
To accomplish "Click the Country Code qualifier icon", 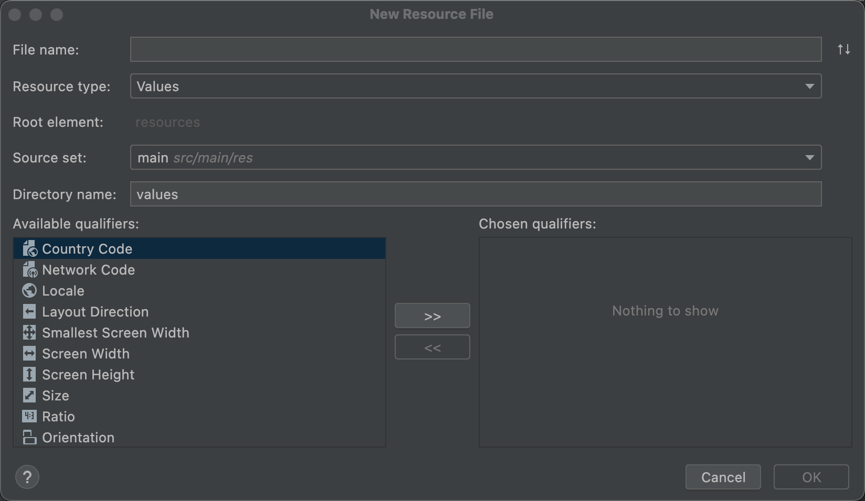I will pos(29,249).
